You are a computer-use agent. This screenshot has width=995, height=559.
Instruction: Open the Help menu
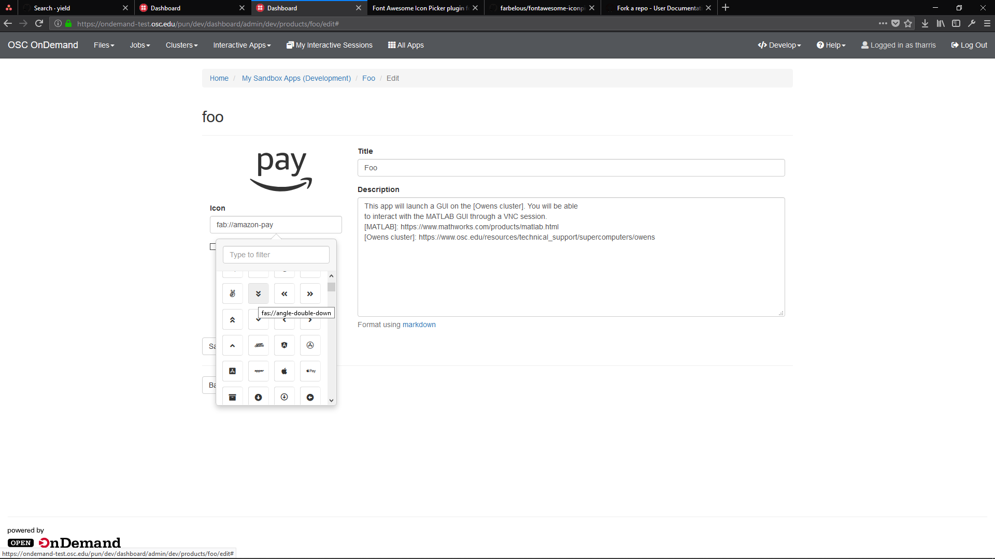pyautogui.click(x=831, y=45)
